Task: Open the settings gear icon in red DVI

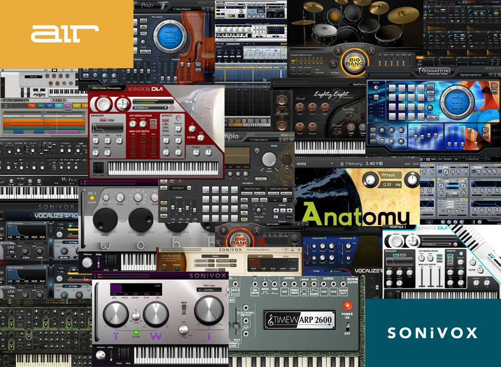Action: tap(172, 108)
